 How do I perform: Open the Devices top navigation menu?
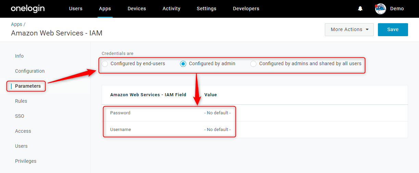pyautogui.click(x=137, y=9)
